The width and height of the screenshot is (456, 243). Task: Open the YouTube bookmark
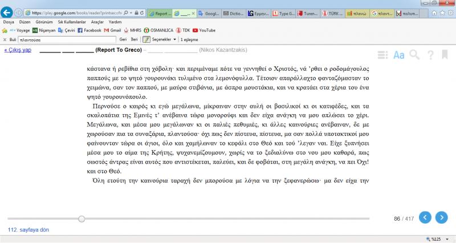pyautogui.click(x=204, y=30)
